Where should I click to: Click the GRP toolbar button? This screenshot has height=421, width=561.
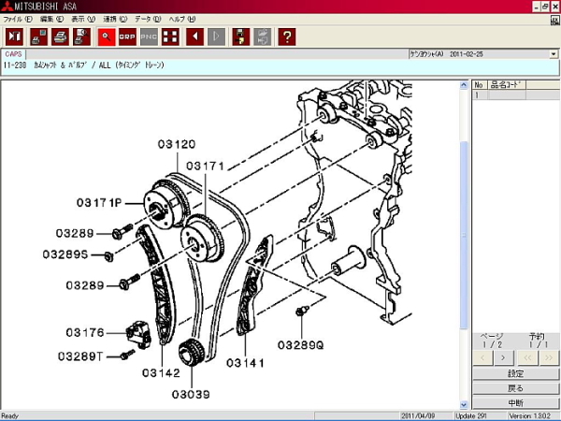tap(127, 36)
